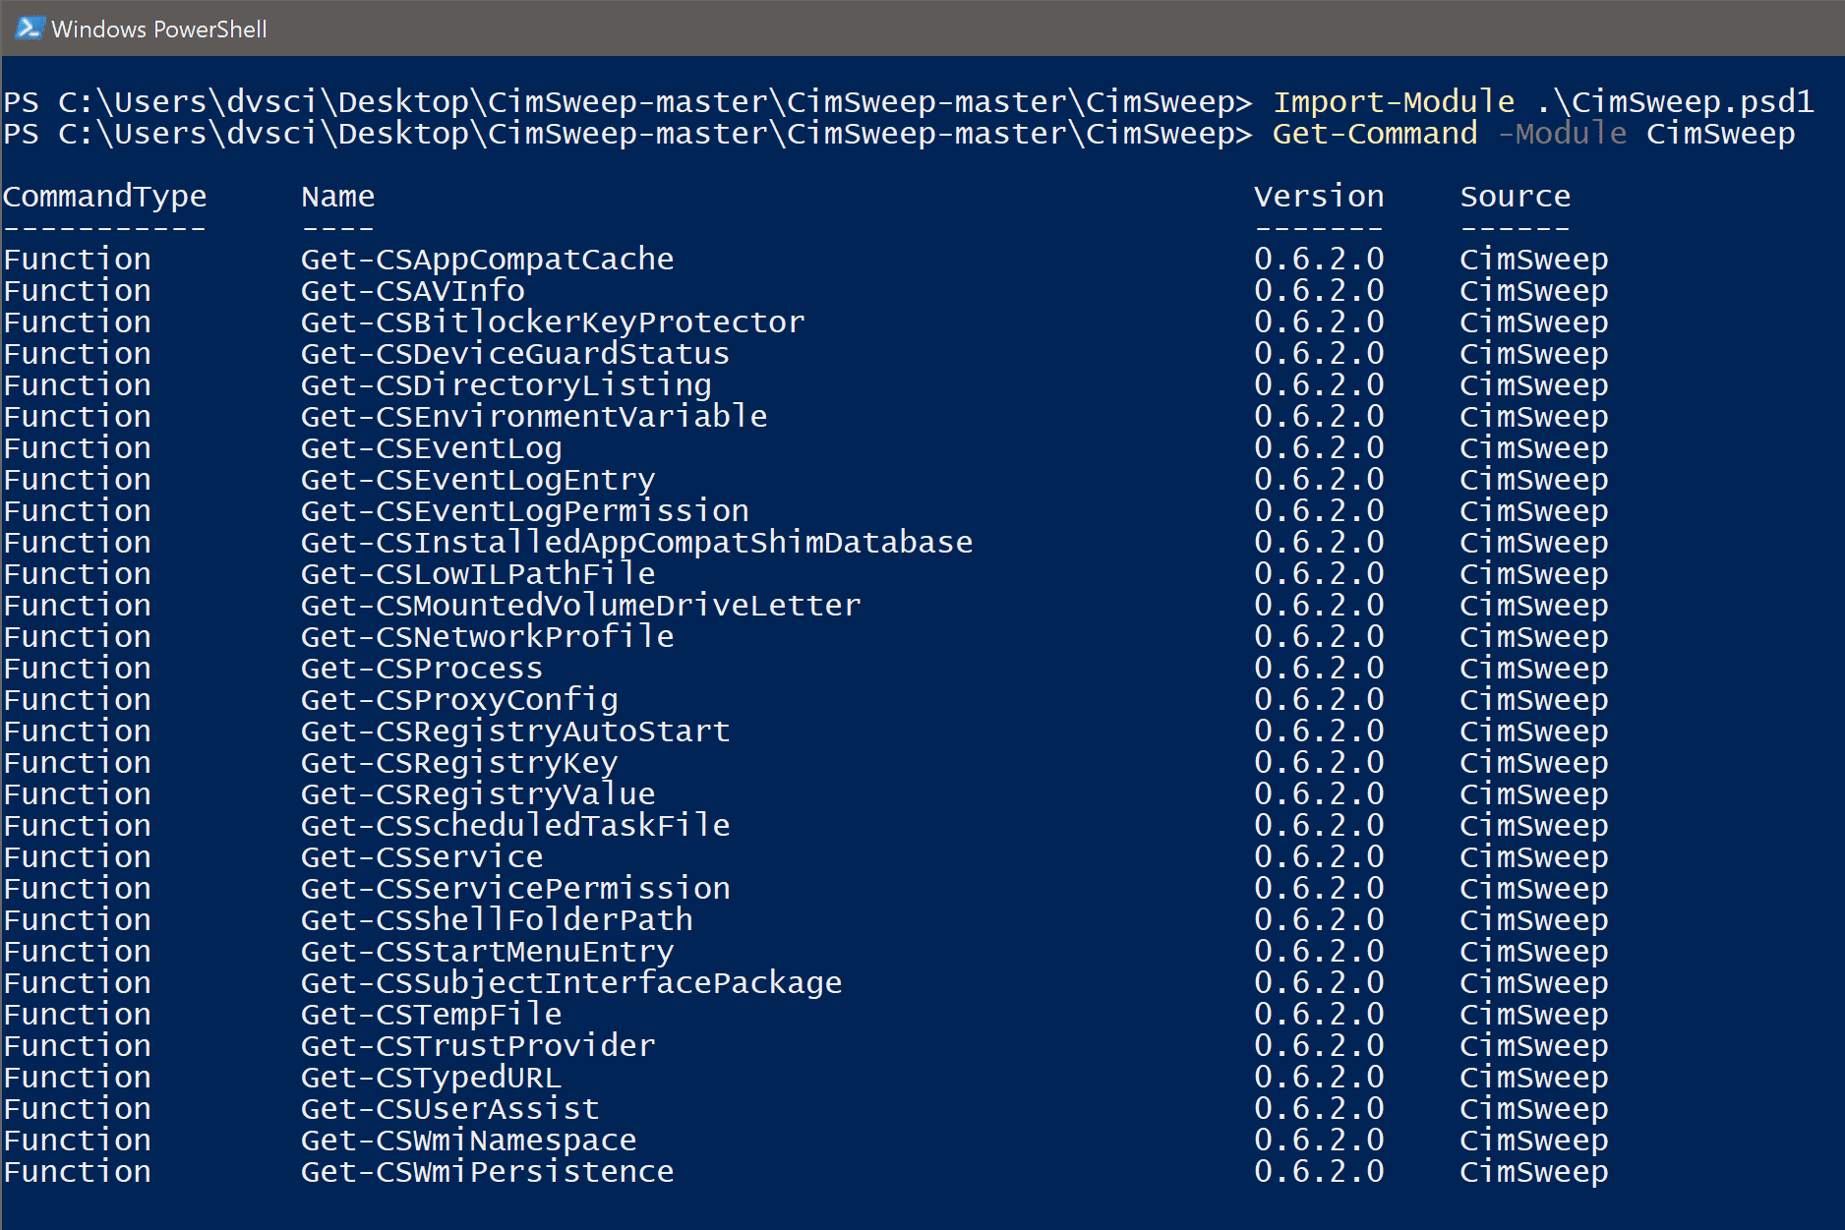Click CimSweep source in Get-CSAVInfo row
The image size is (1845, 1230).
[1534, 291]
